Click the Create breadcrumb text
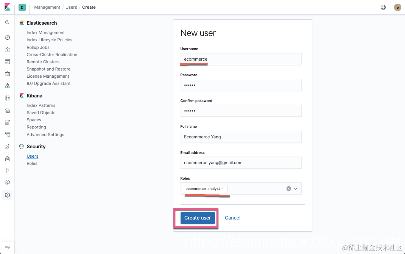Viewport: 405px width, 254px height. pyautogui.click(x=89, y=7)
